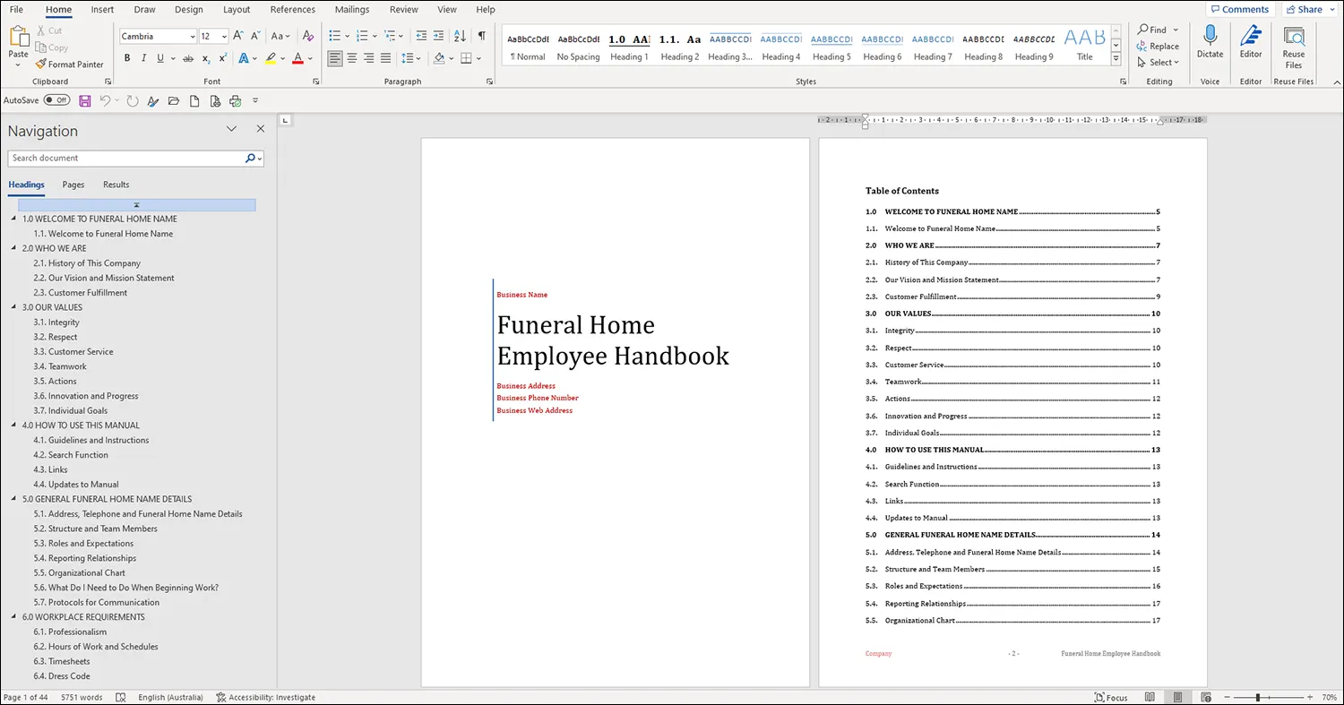Decrease paragraph indent
This screenshot has width=1344, height=705.
coord(421,36)
